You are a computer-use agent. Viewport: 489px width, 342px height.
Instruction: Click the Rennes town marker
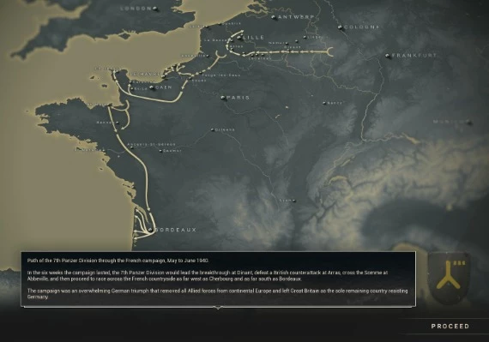pos(118,123)
